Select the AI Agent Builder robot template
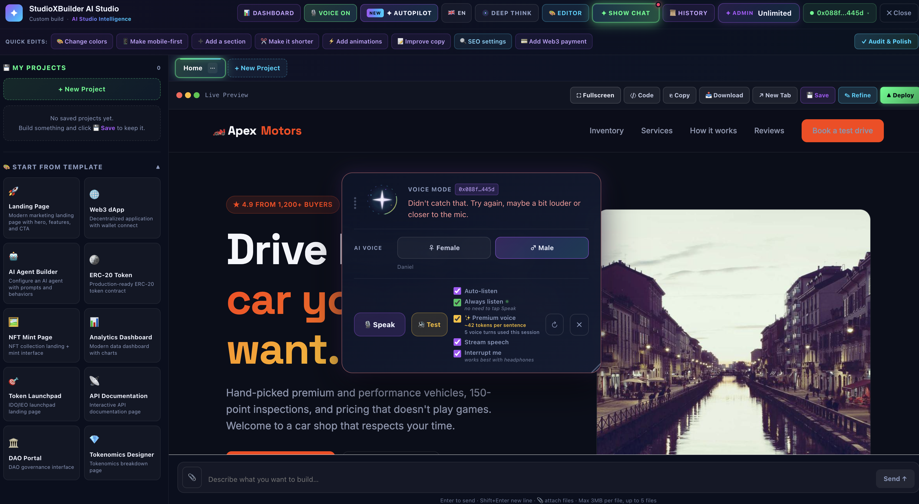This screenshot has width=919, height=504. pyautogui.click(x=41, y=274)
